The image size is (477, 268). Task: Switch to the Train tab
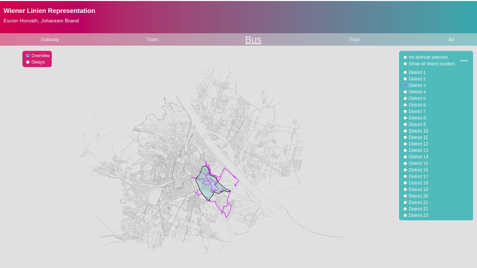[x=354, y=40]
